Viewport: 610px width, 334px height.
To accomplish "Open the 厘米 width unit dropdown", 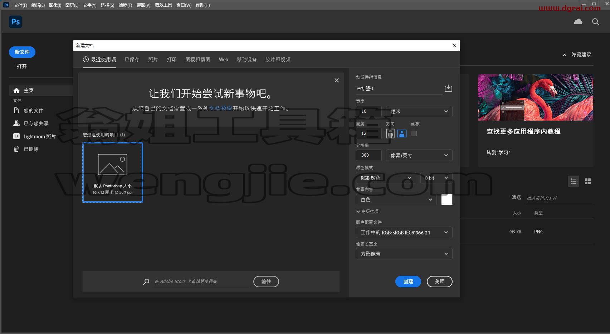I will pos(419,111).
